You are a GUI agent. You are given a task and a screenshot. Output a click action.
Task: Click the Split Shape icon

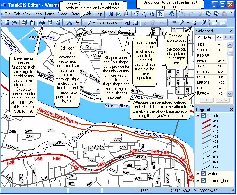[135, 23]
